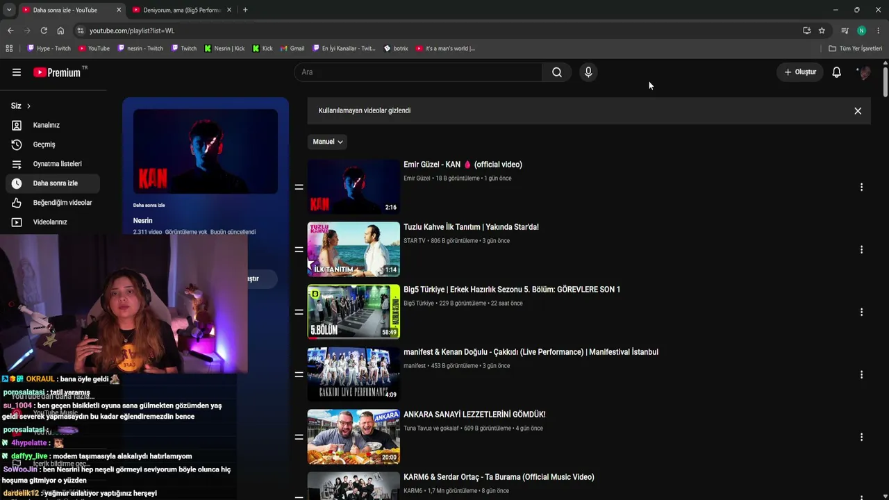This screenshot has width=889, height=500.
Task: Expand the Siz section chevron
Action: (x=28, y=106)
